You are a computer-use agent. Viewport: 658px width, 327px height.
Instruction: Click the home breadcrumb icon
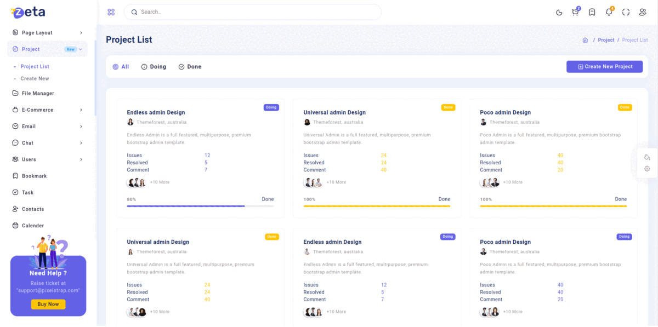pos(585,40)
